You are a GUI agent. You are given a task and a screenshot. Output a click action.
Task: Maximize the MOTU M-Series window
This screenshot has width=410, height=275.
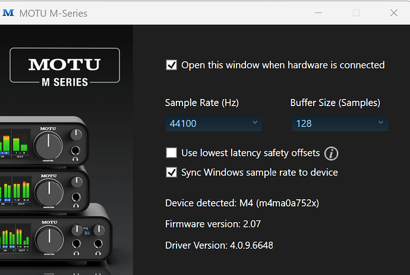pyautogui.click(x=357, y=12)
